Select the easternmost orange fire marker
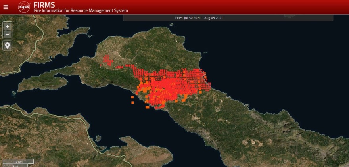Image resolution: width=349 pixels, height=167 pixels. [x=200, y=92]
